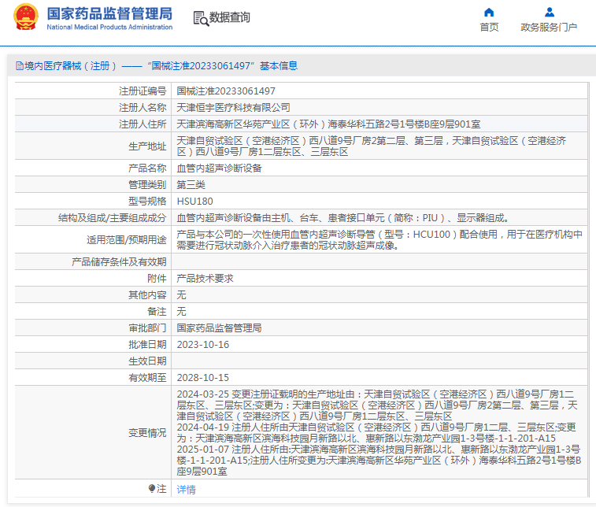Click the 适用范围/预期用途 description text
596x507 pixels.
coord(379,240)
